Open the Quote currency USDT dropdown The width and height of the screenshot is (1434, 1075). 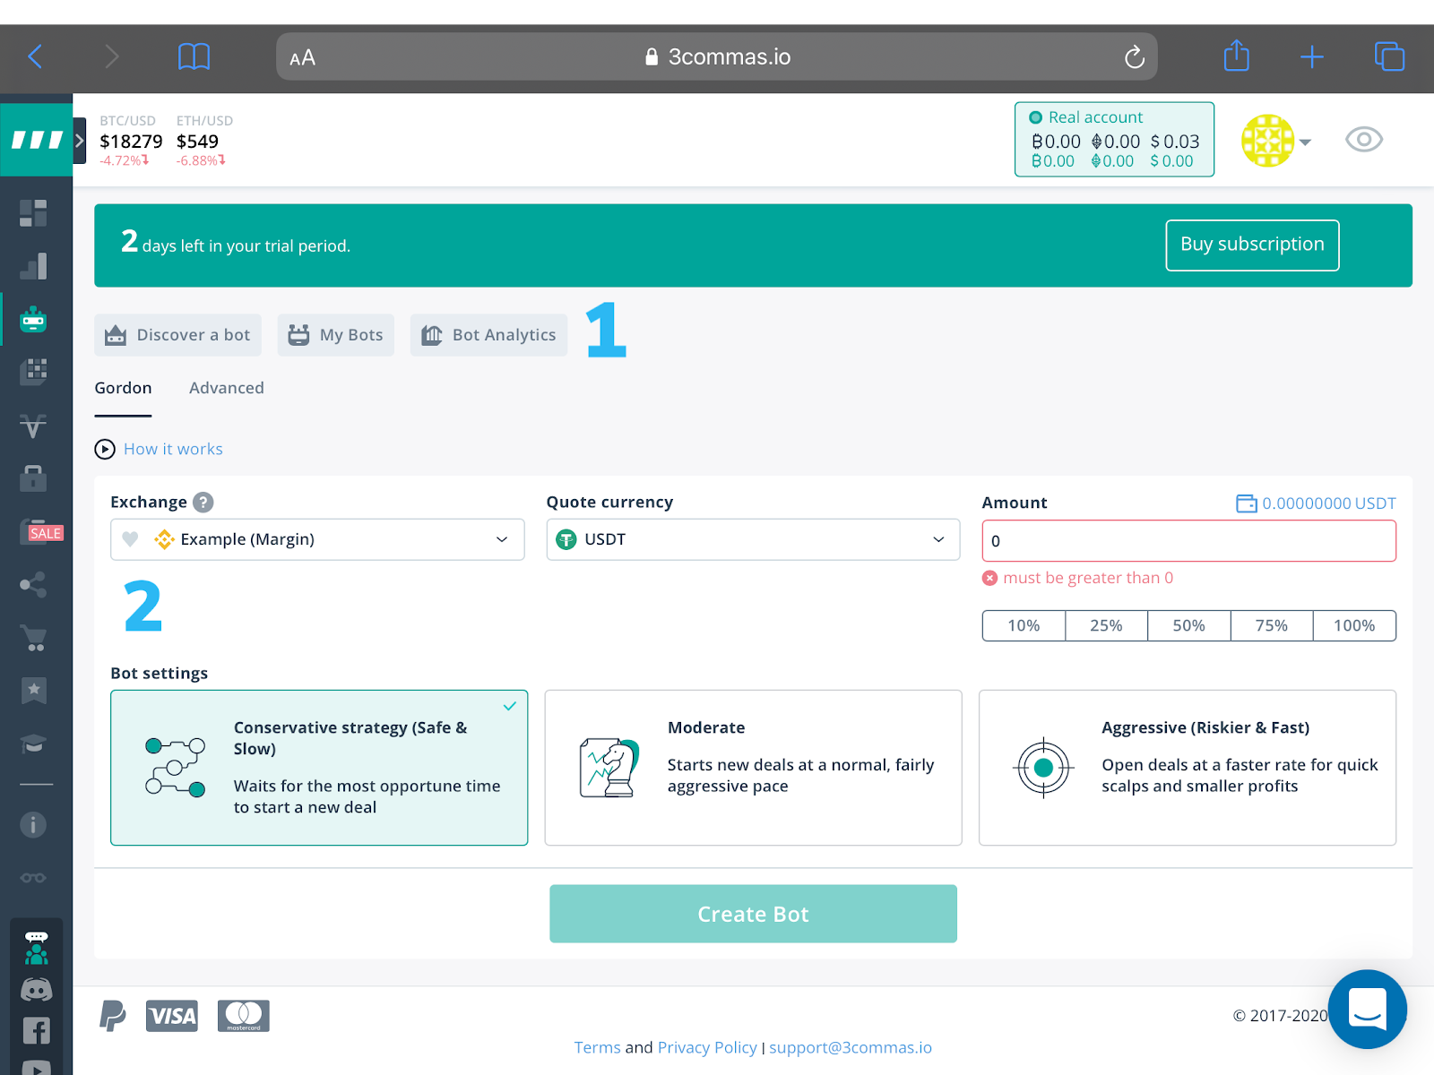click(x=753, y=539)
